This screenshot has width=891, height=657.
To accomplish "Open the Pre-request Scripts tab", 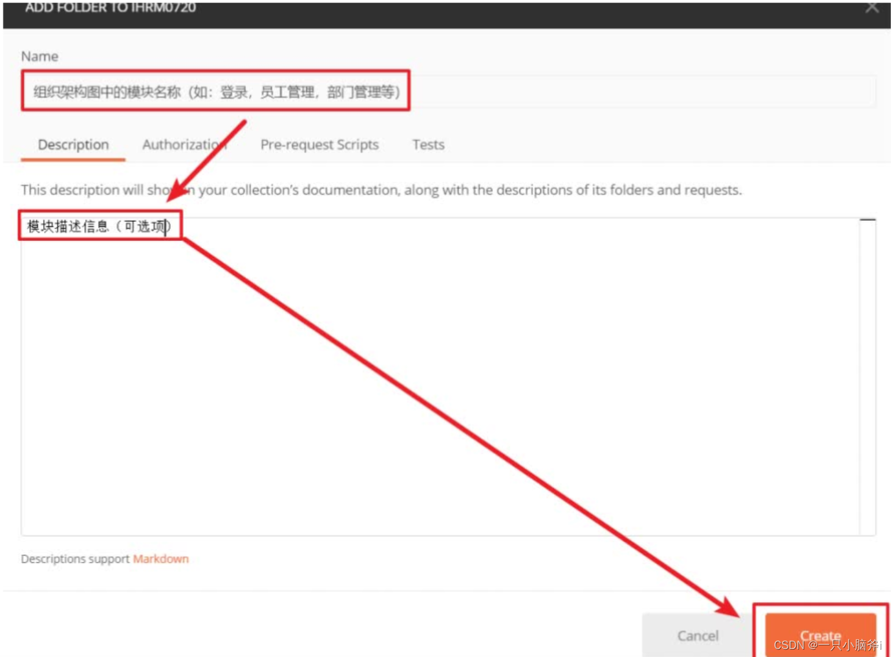I will [x=320, y=145].
